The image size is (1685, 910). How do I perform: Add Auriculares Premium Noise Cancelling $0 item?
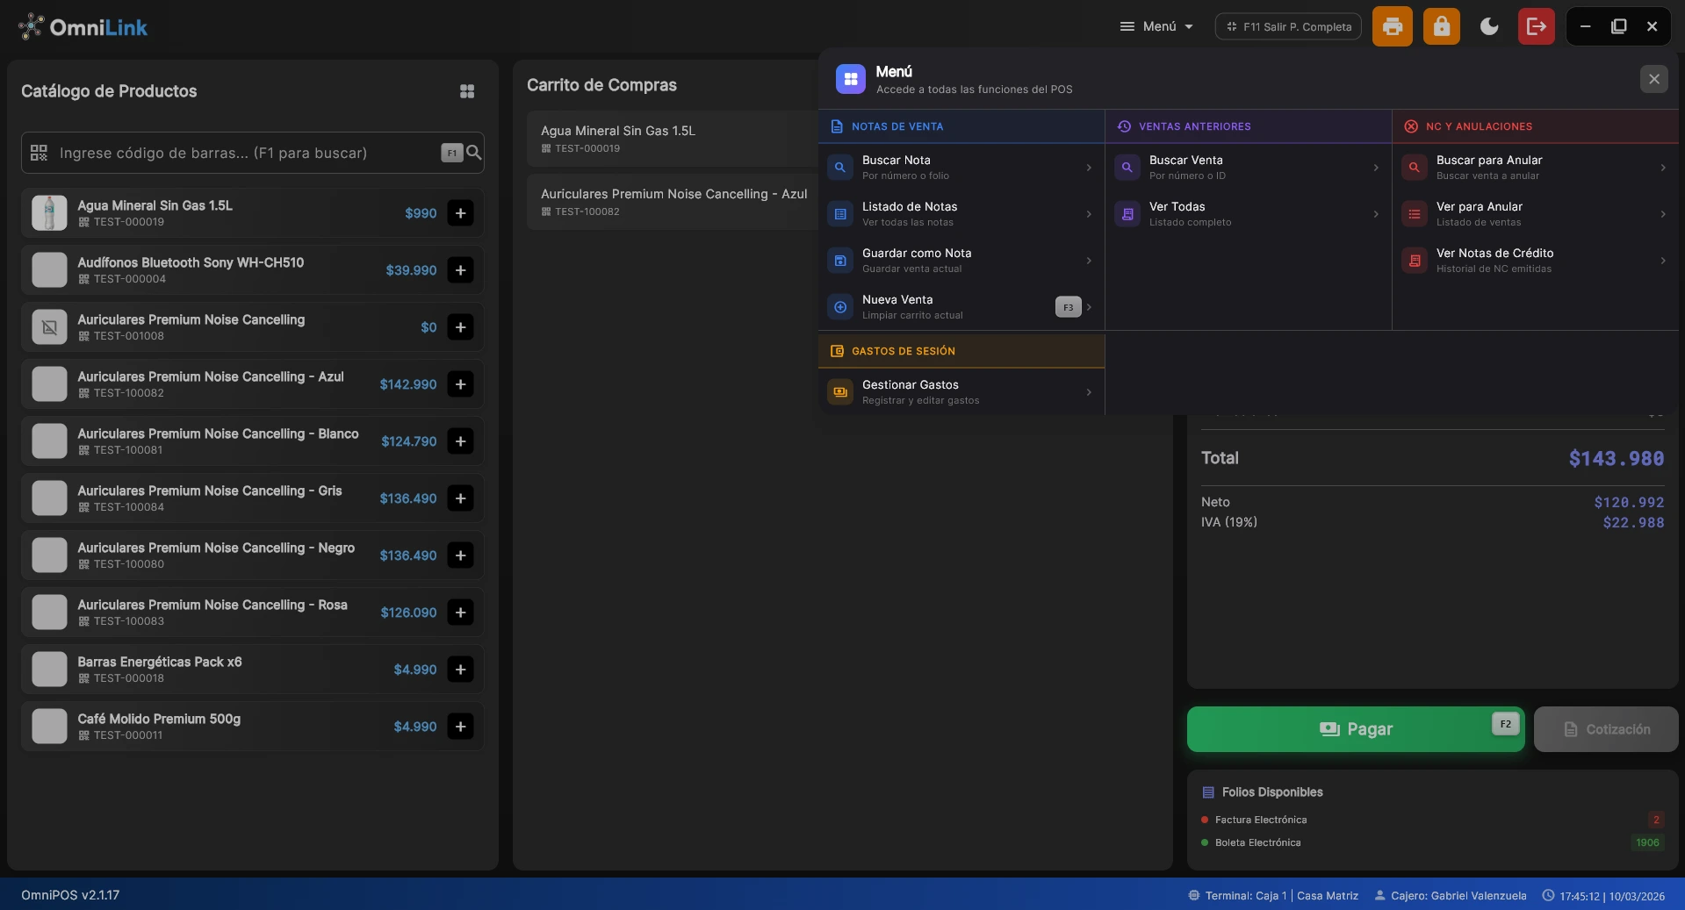pyautogui.click(x=460, y=327)
